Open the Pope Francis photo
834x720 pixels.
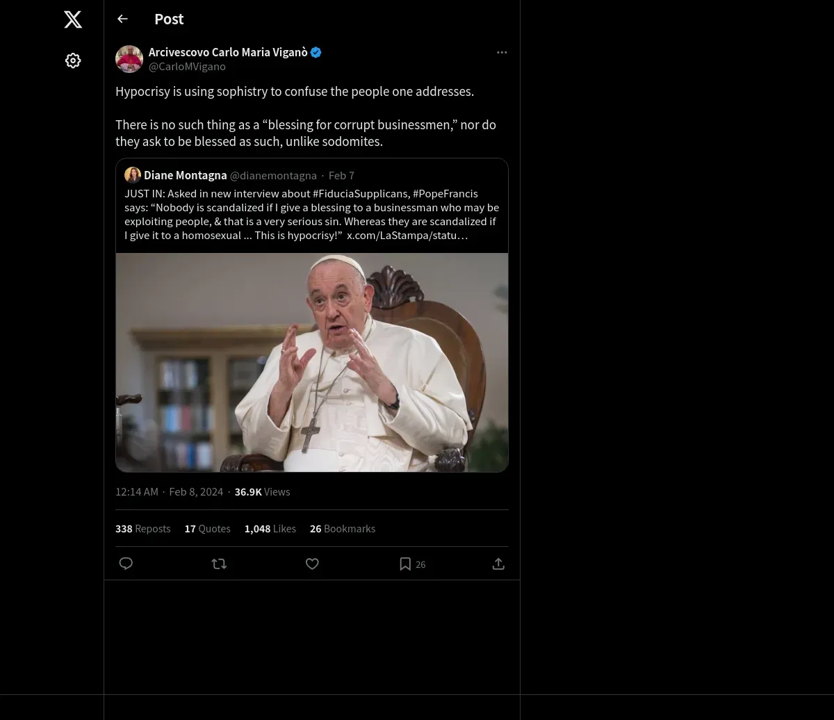pos(312,362)
